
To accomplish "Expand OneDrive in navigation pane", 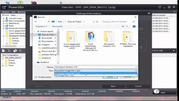I will point(35,62).
